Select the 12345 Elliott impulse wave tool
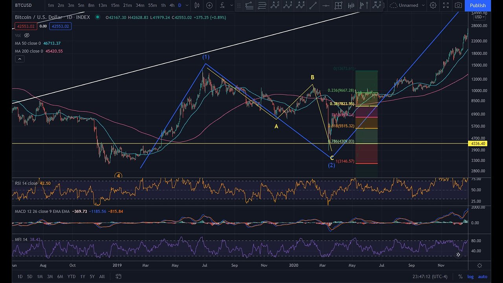The width and height of the screenshot is (503, 283). click(288, 6)
